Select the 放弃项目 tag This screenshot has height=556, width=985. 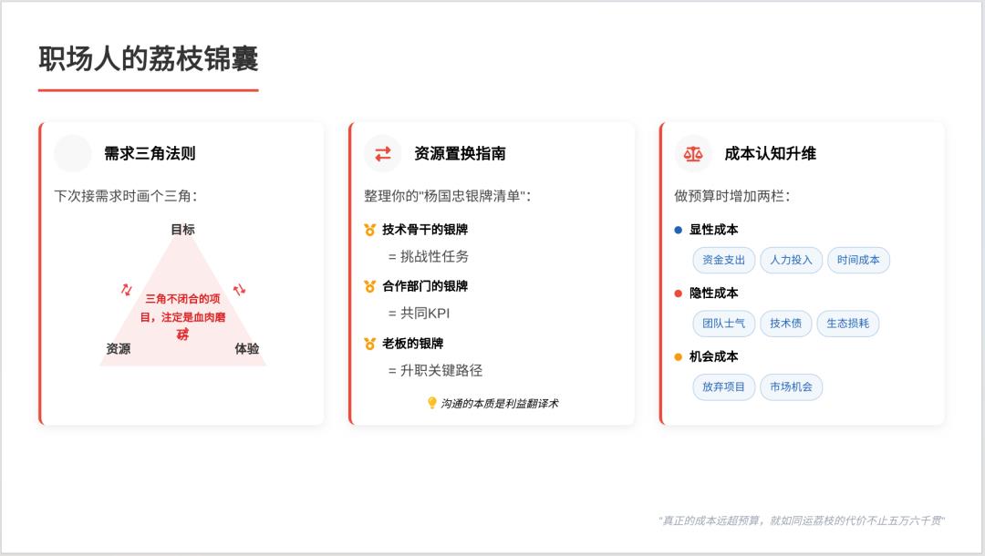[x=723, y=386]
